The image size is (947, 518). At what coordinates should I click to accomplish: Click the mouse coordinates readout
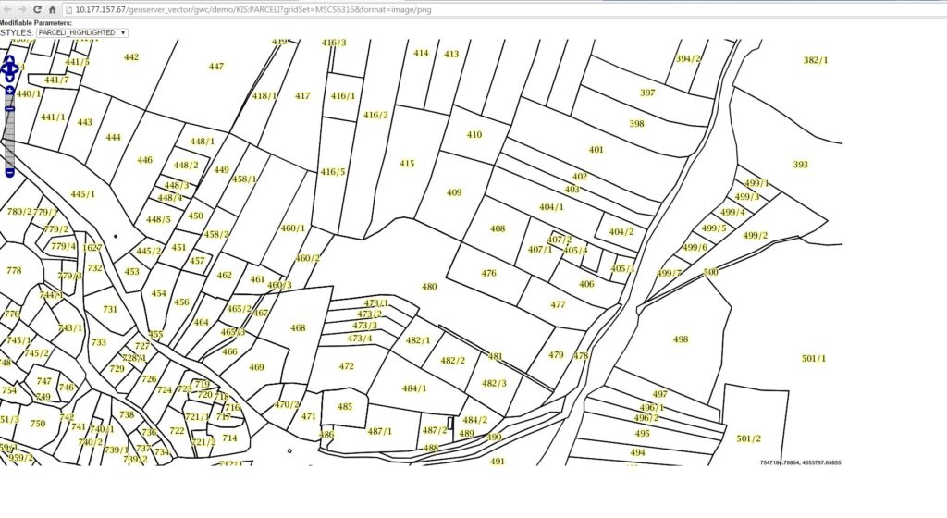[800, 462]
